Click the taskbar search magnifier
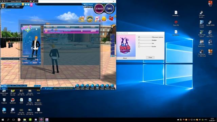 click(x=8, y=120)
